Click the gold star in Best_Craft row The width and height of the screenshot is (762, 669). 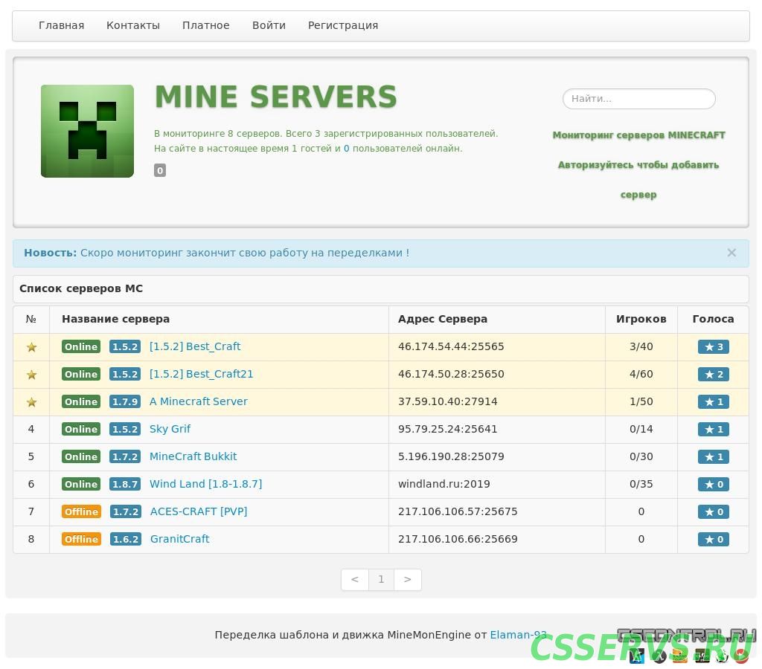point(31,347)
